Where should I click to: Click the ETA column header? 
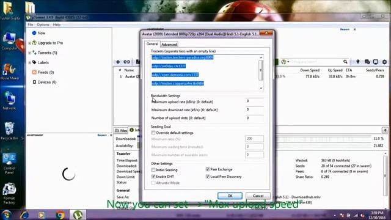tap(349, 70)
